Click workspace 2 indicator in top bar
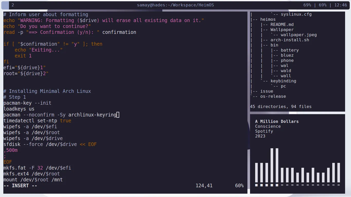351x197 pixels. (13, 5)
